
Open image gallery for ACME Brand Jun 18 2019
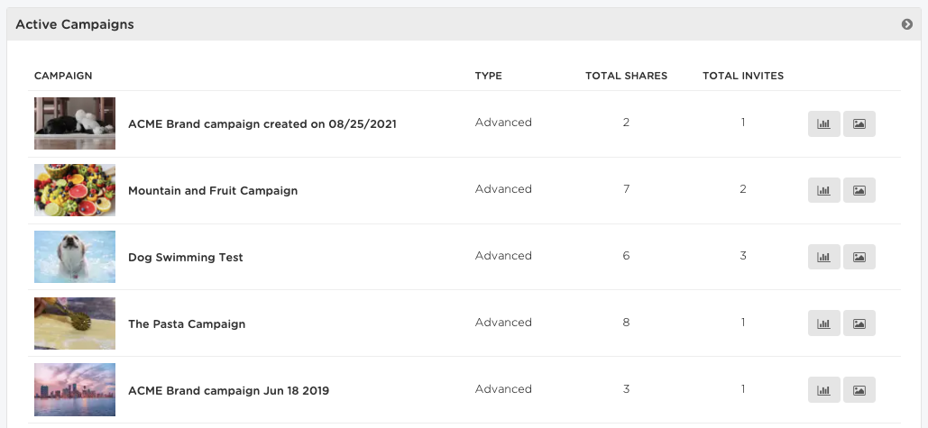coord(859,390)
